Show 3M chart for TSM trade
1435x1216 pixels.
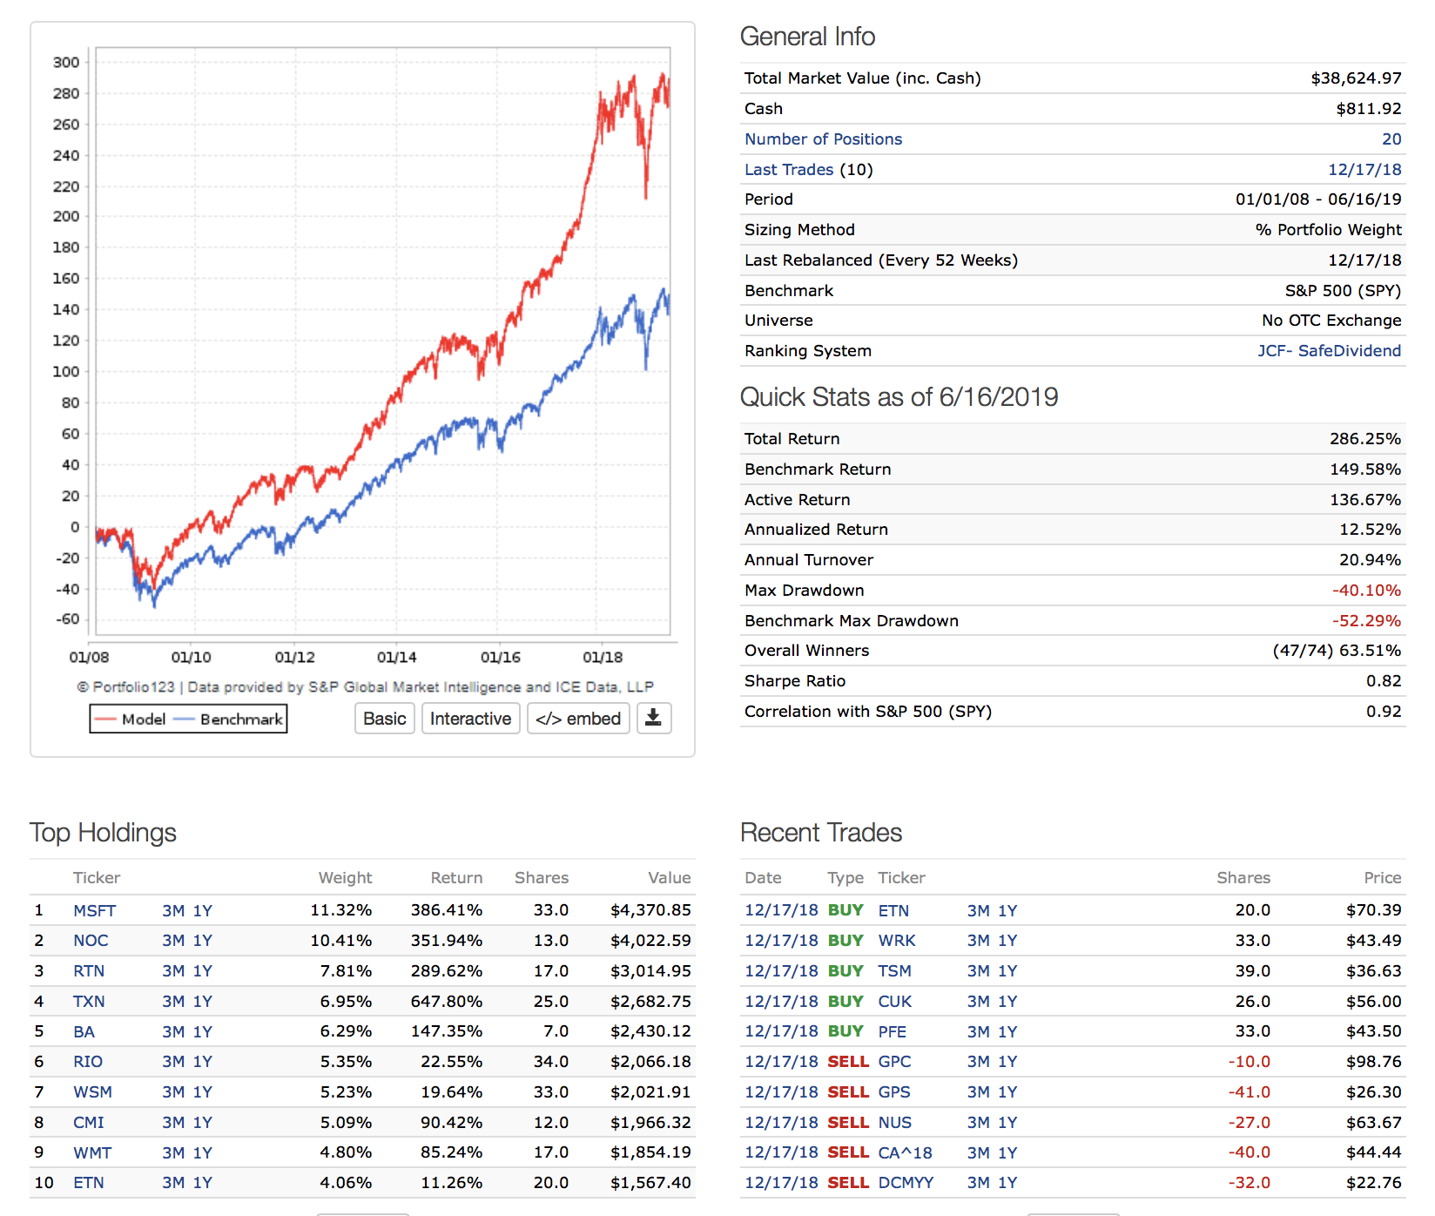978,971
